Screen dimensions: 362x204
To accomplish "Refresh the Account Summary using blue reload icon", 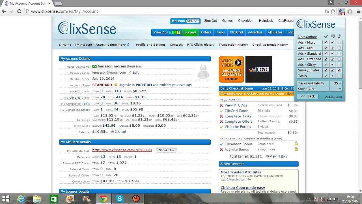I will click(128, 44).
